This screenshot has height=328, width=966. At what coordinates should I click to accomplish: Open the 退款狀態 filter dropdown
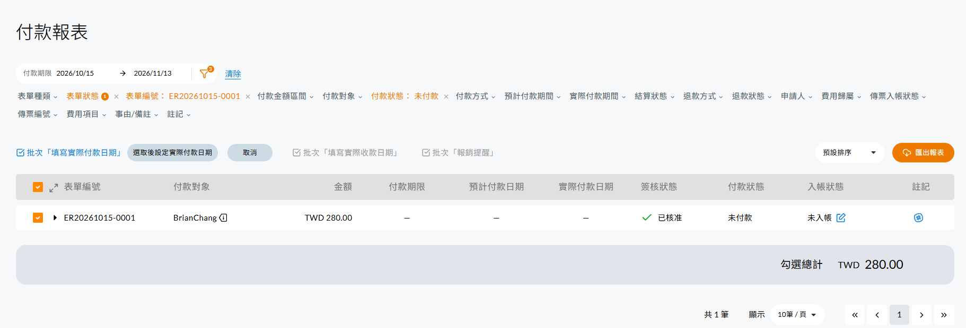pyautogui.click(x=752, y=96)
